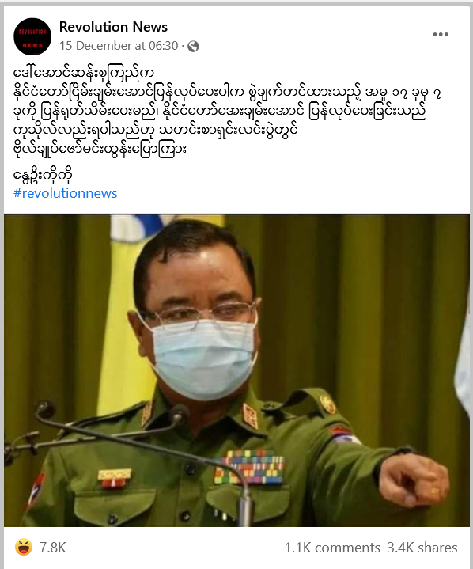View the 3.4K shares list
The height and width of the screenshot is (569, 473).
pos(422,548)
